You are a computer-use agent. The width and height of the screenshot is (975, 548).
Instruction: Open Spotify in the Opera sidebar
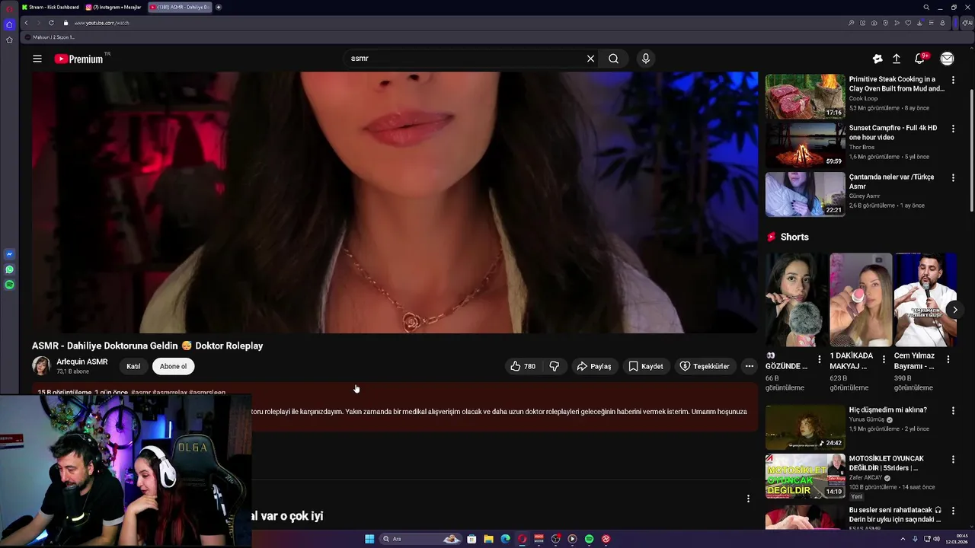tap(9, 285)
